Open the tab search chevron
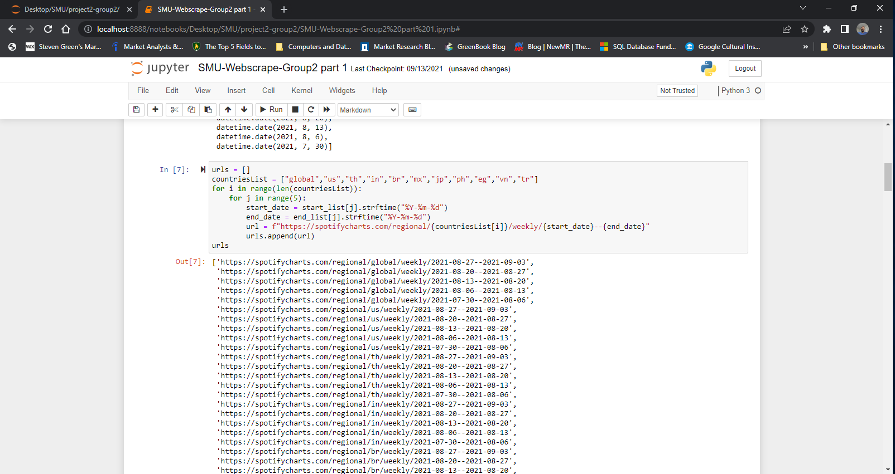This screenshot has height=474, width=895. click(803, 8)
